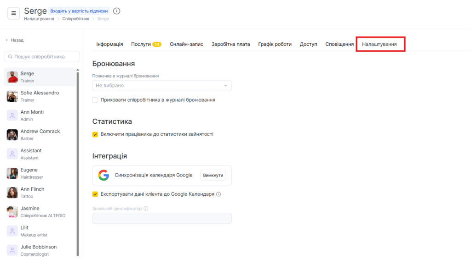Open the Не вибрано booking mark dropdown
Image resolution: width=471 pixels, height=259 pixels.
(x=162, y=86)
